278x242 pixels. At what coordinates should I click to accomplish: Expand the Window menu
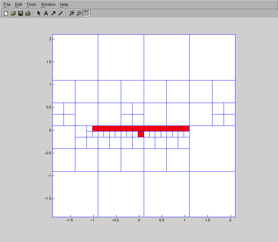48,5
